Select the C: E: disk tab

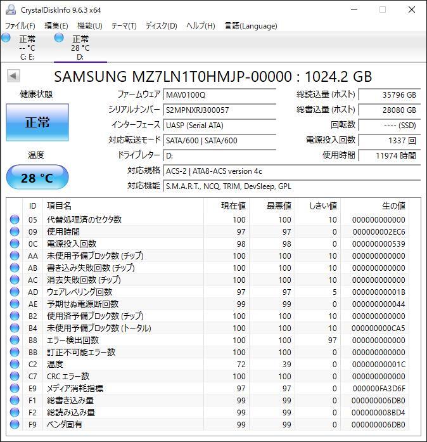click(27, 47)
